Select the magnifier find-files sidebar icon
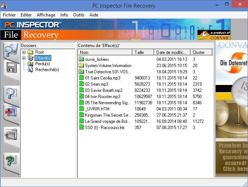Viewport: 248px width, 187px height. pos(11,93)
